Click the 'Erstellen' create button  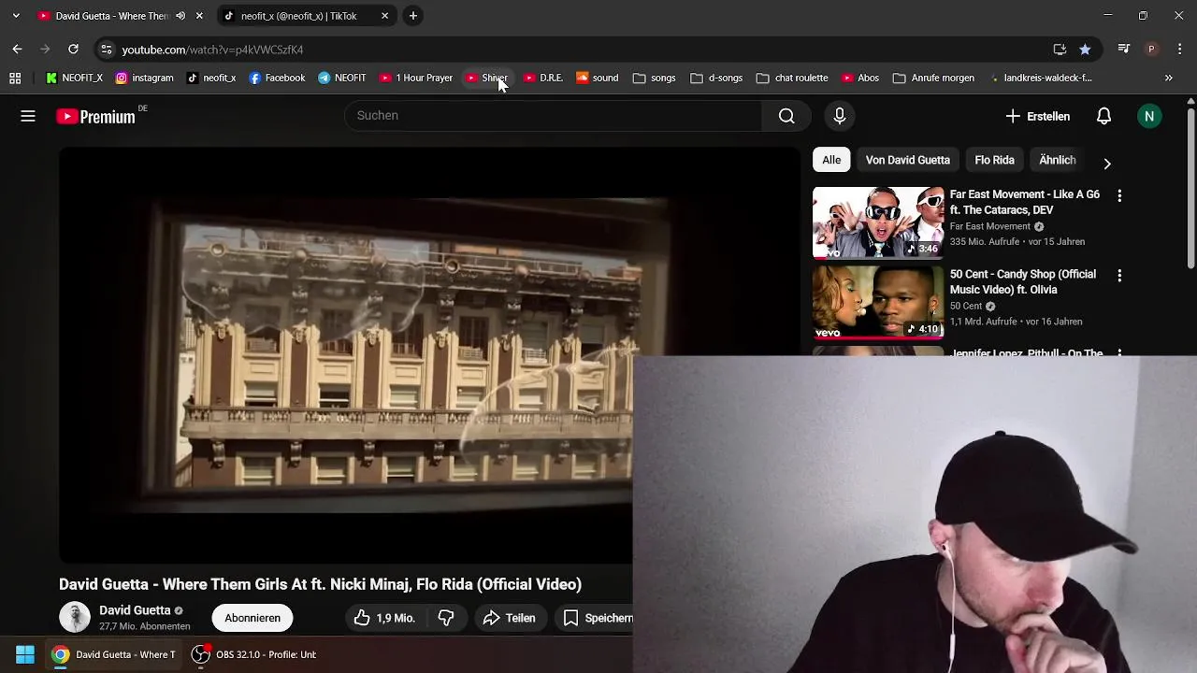[x=1038, y=116]
